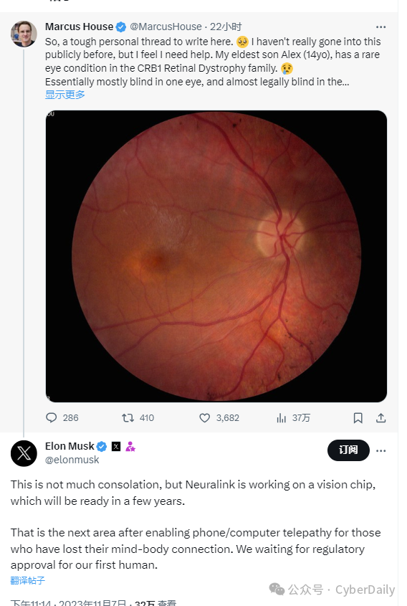407x606 pixels.
Task: View analytics via the 37万 bar chart icon
Action: [282, 418]
